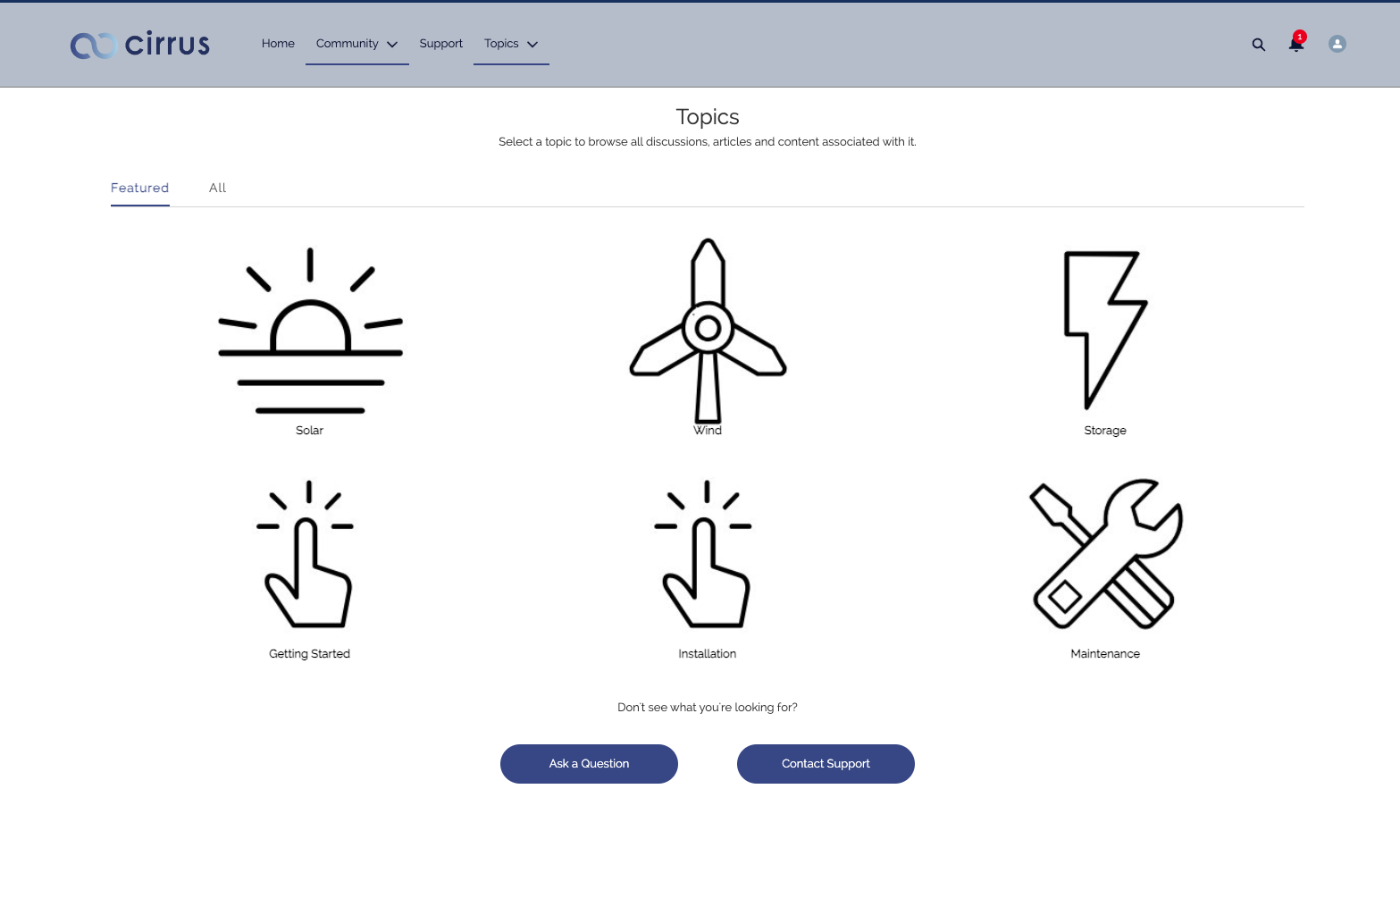Click the Contact Support button
1400x898 pixels.
pos(825,764)
